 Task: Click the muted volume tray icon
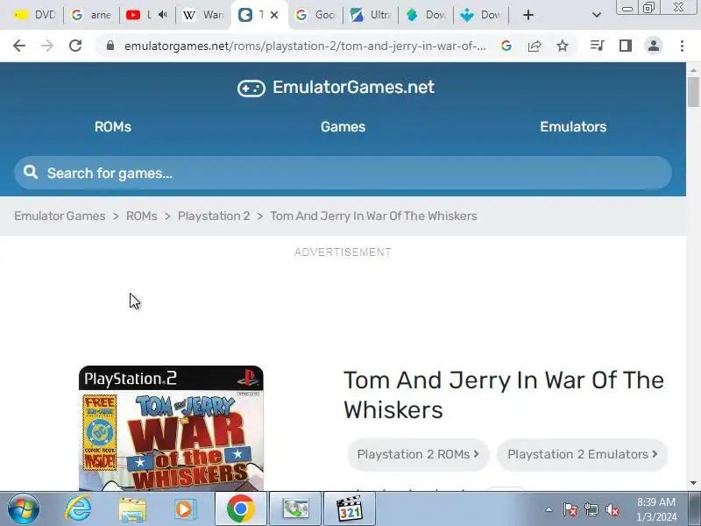click(612, 509)
